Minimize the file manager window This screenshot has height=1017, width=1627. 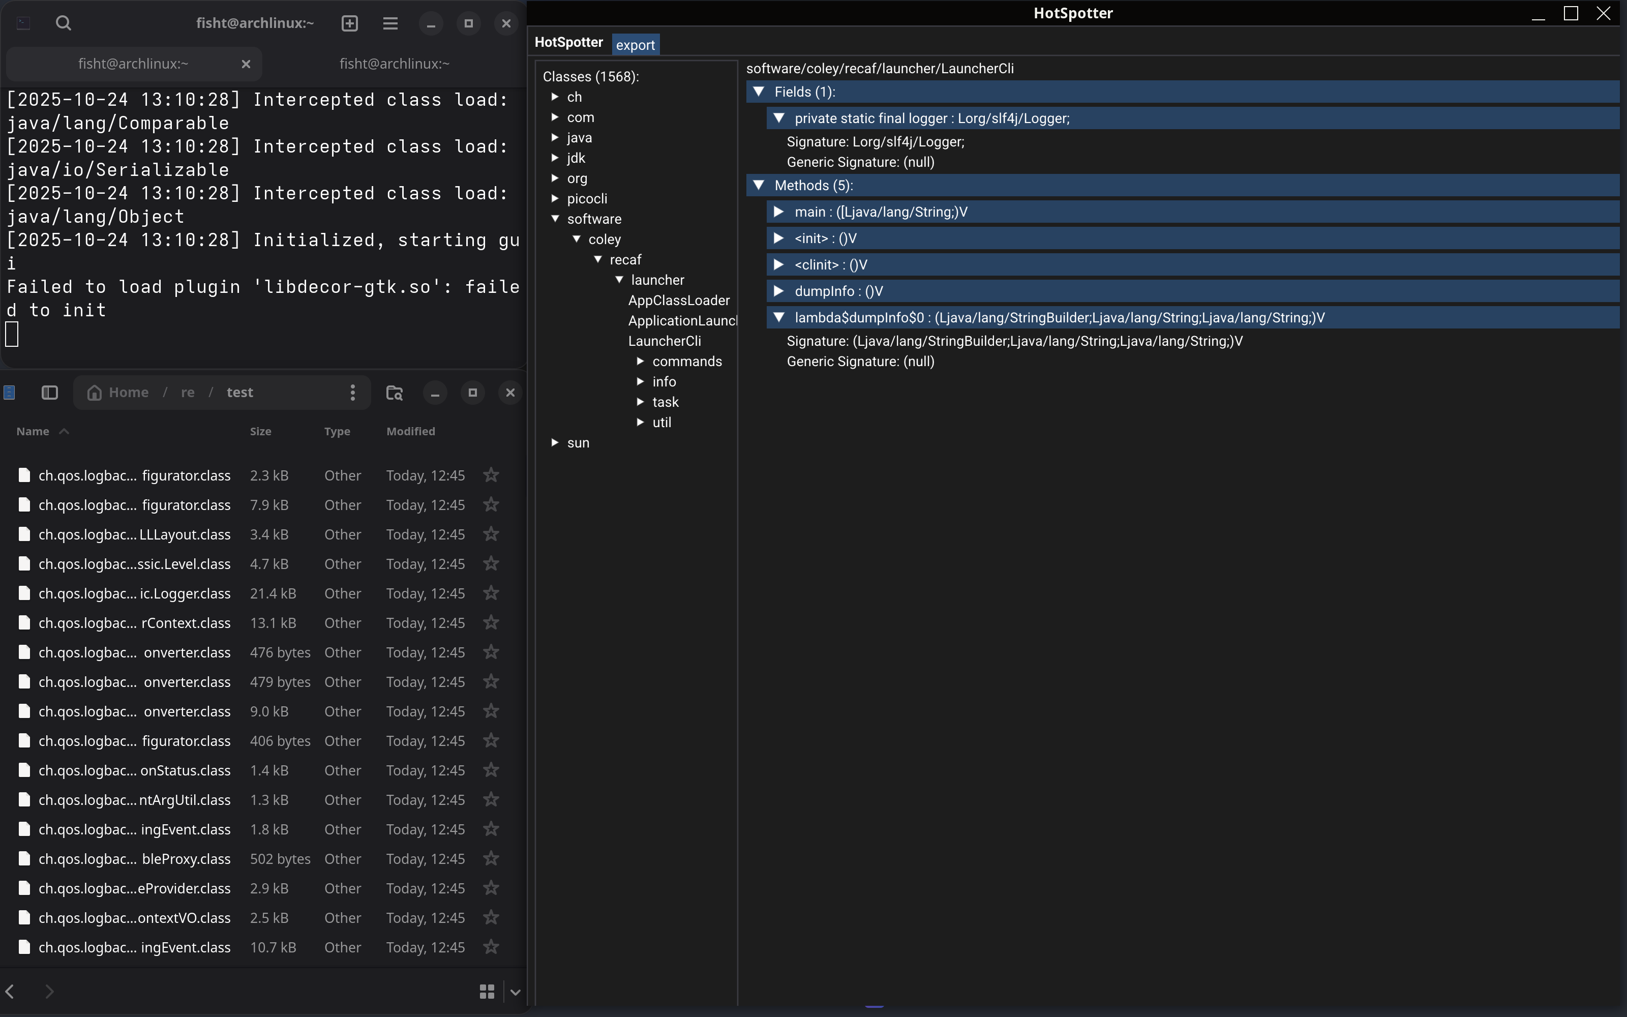435,393
